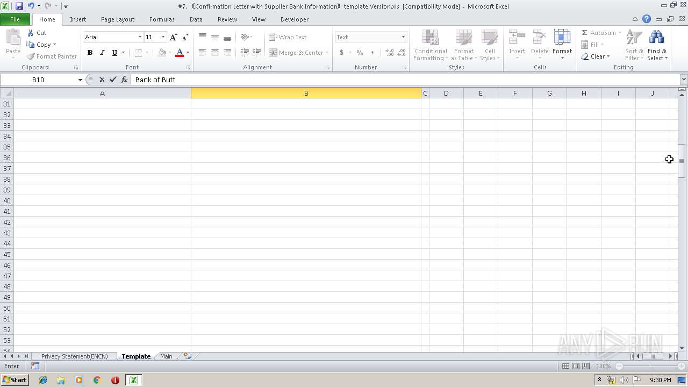Image resolution: width=688 pixels, height=387 pixels.
Task: Confirm entry with formula bar checkmark
Action: (x=113, y=80)
